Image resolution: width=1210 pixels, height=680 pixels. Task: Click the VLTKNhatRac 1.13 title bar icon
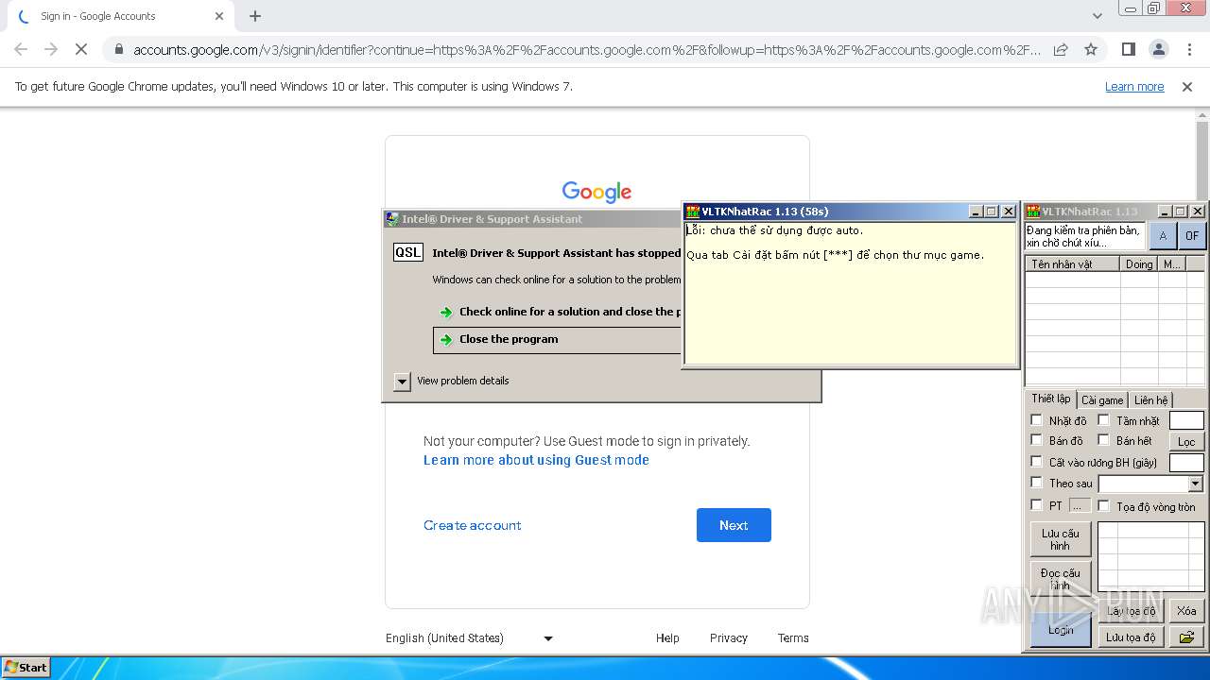[1033, 212]
